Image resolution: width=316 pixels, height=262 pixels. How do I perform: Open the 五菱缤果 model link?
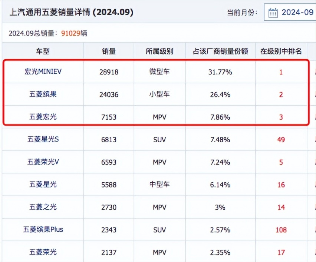[x=43, y=94]
